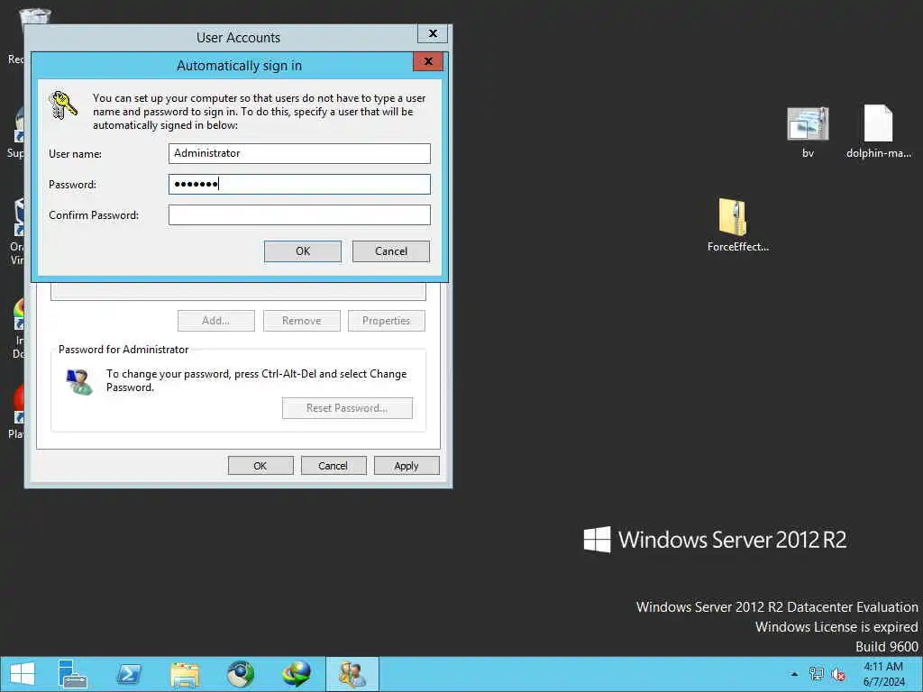Focus the Password field
Viewport: 923px width, 692px height.
point(299,184)
